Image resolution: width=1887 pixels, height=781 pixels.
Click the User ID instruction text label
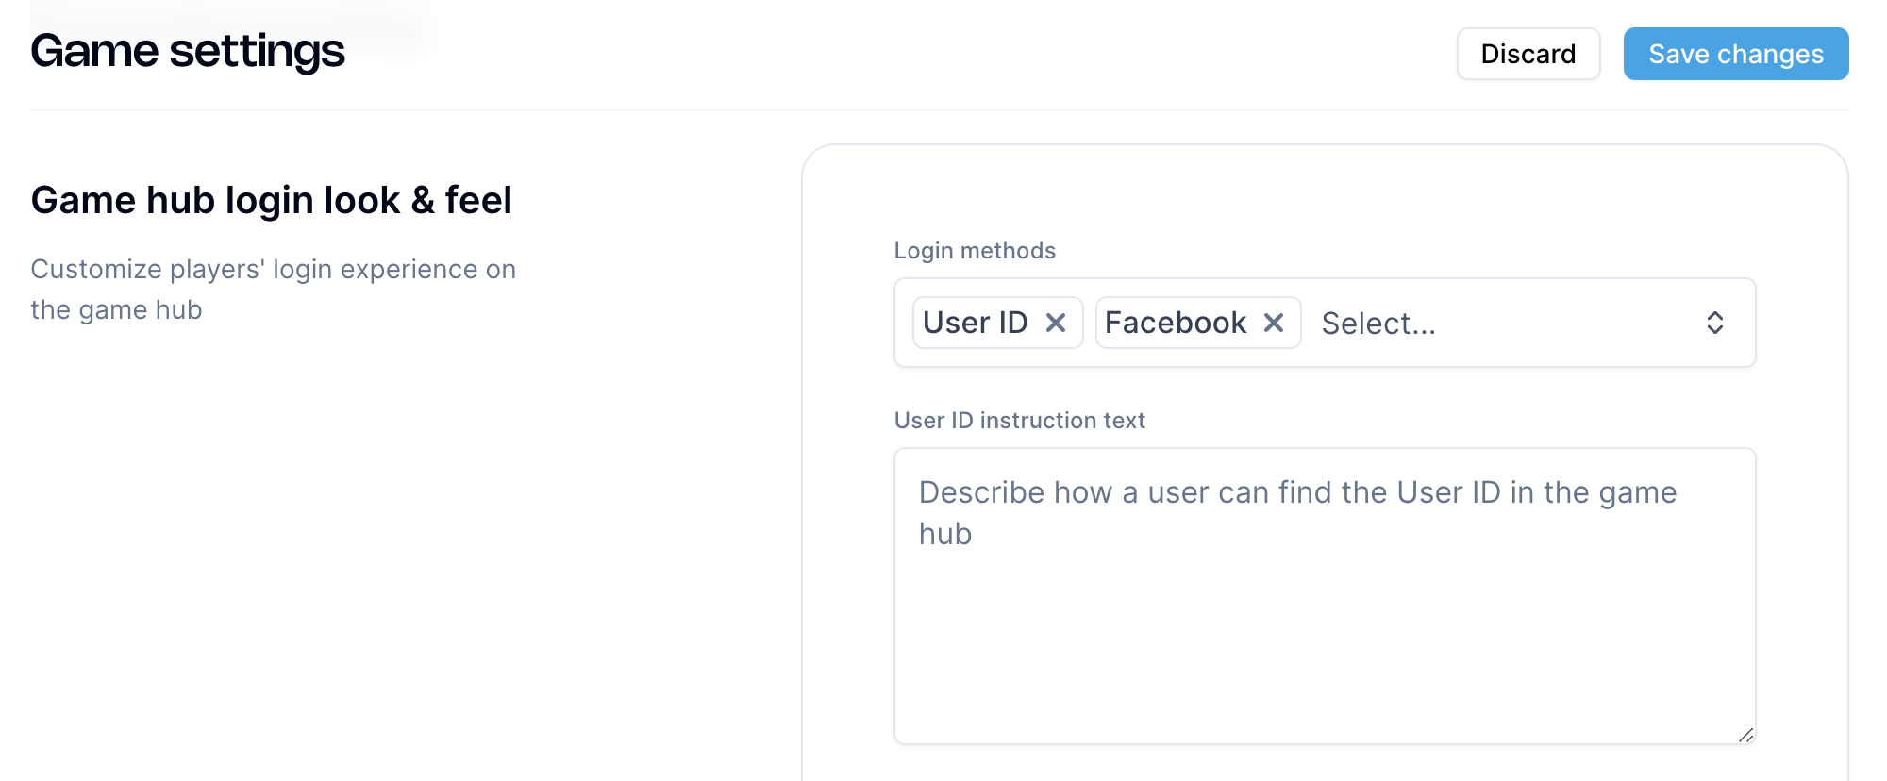click(1019, 421)
